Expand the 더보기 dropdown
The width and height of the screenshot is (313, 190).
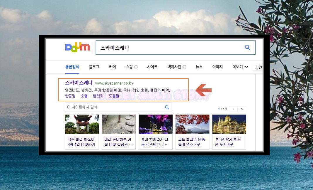[240, 67]
